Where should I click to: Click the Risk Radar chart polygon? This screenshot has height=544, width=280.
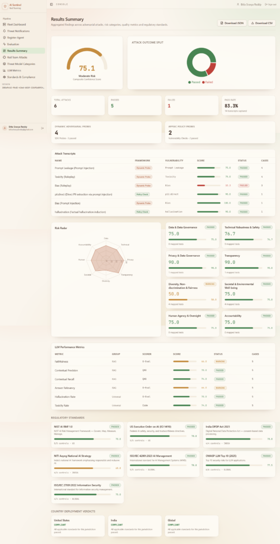pyautogui.click(x=107, y=259)
